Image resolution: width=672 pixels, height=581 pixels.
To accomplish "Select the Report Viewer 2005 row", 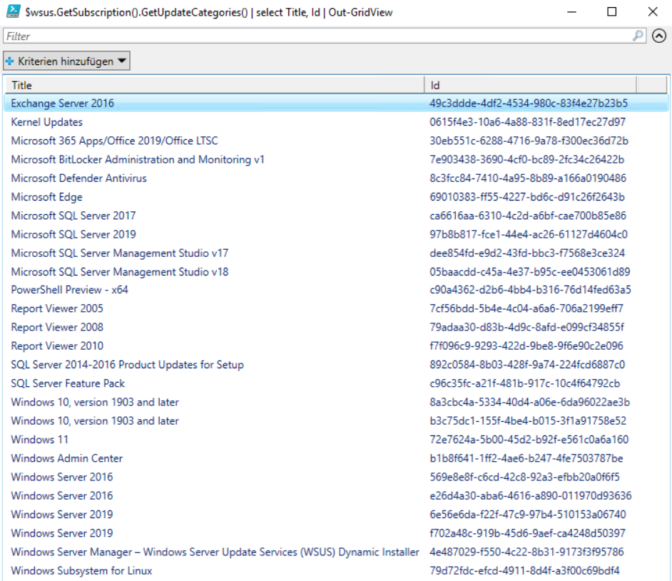I will (x=336, y=309).
